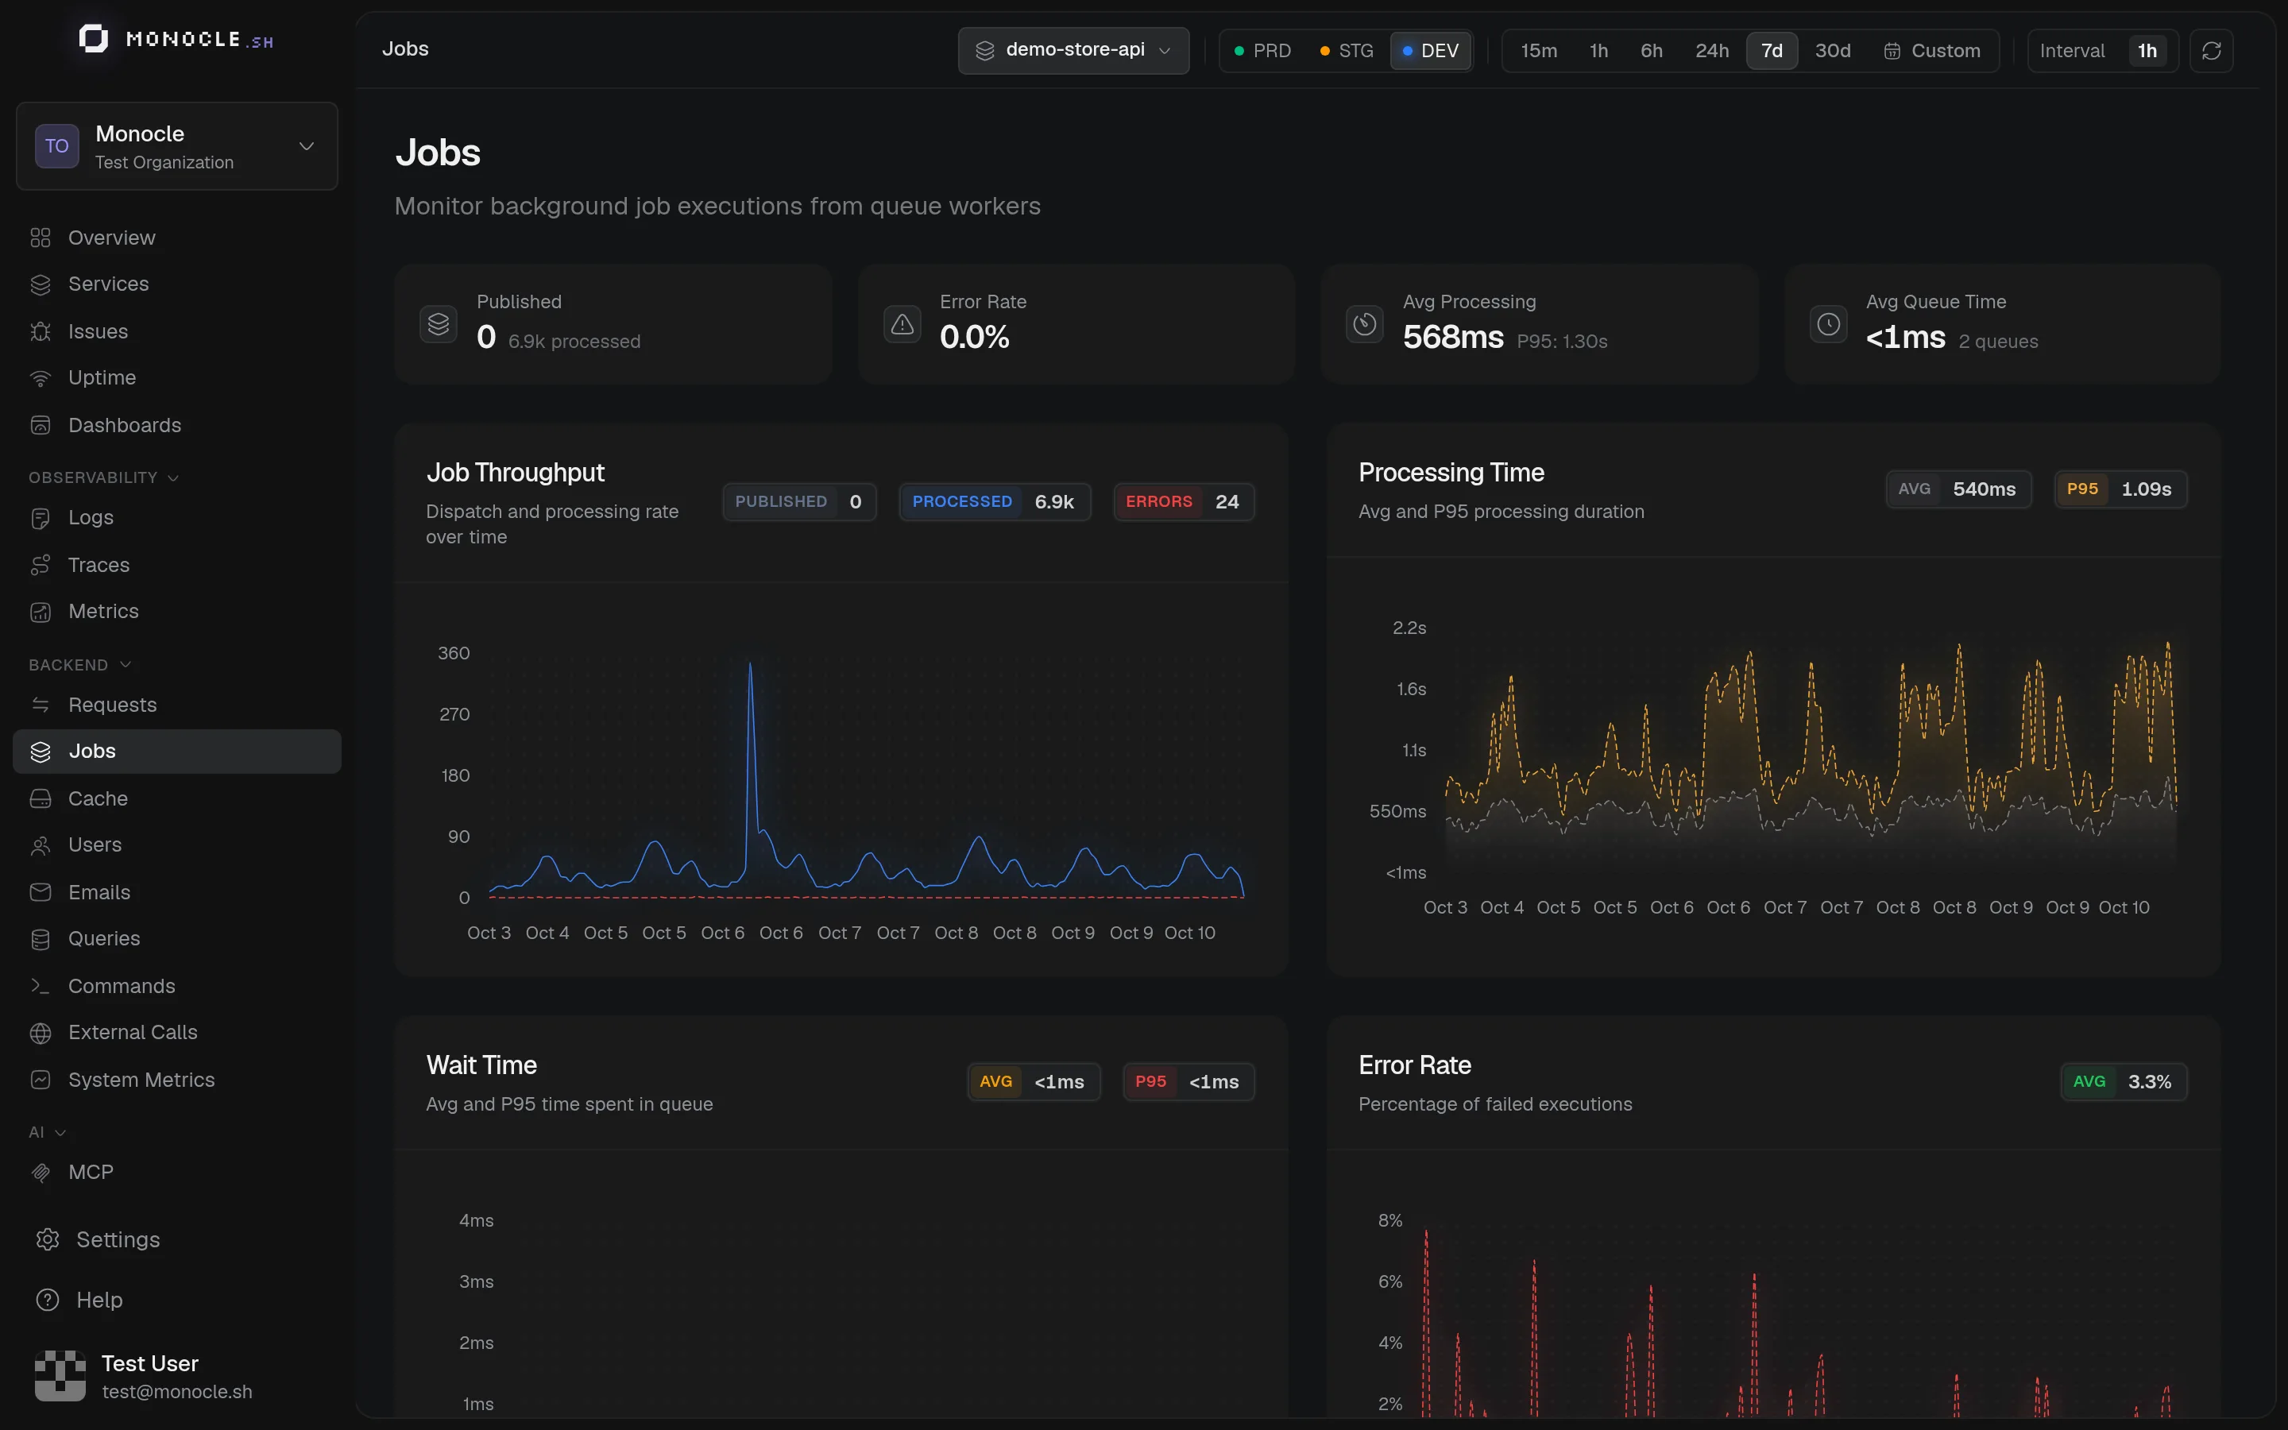This screenshot has height=1430, width=2288.
Task: Open Queries via its database icon
Action: [40, 939]
